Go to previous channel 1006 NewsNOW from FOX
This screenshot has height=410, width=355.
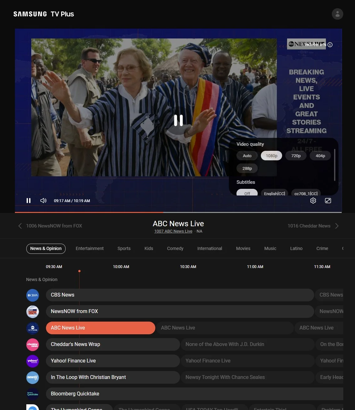50,226
